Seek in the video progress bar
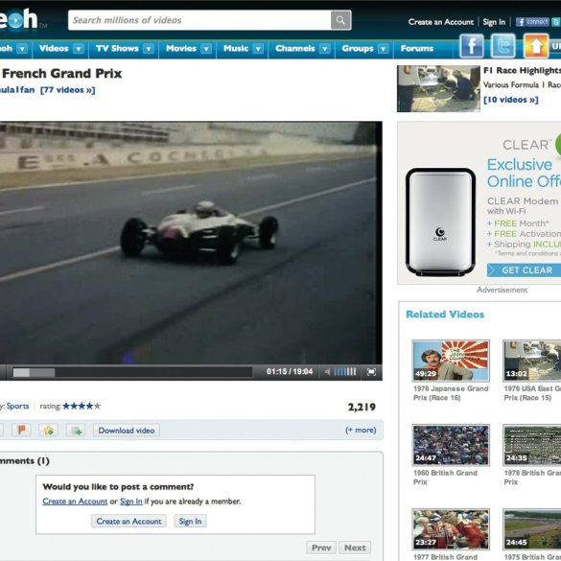 coord(132,372)
